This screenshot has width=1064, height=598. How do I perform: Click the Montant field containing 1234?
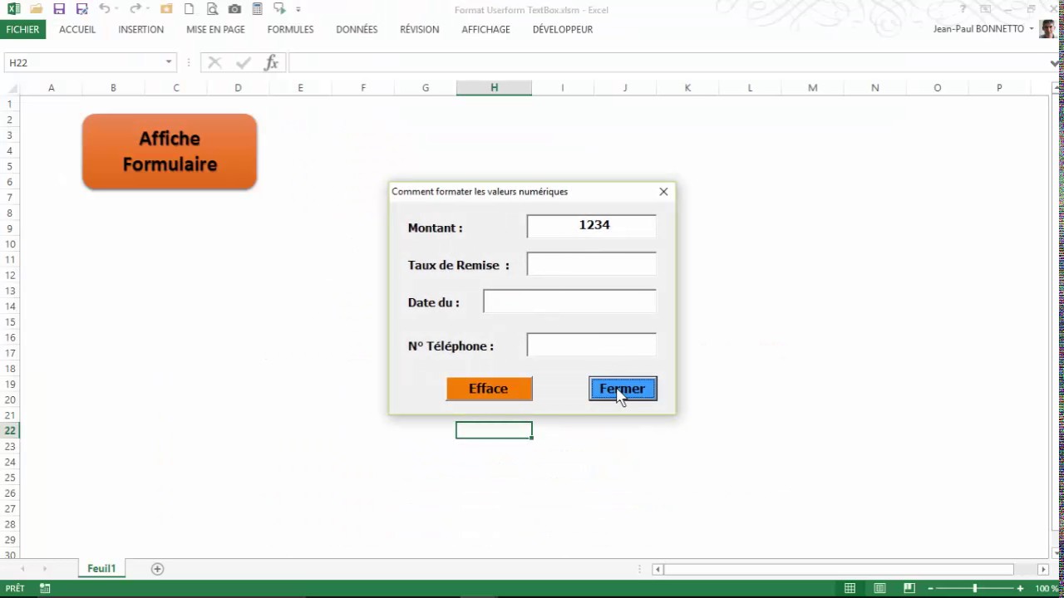pyautogui.click(x=591, y=226)
